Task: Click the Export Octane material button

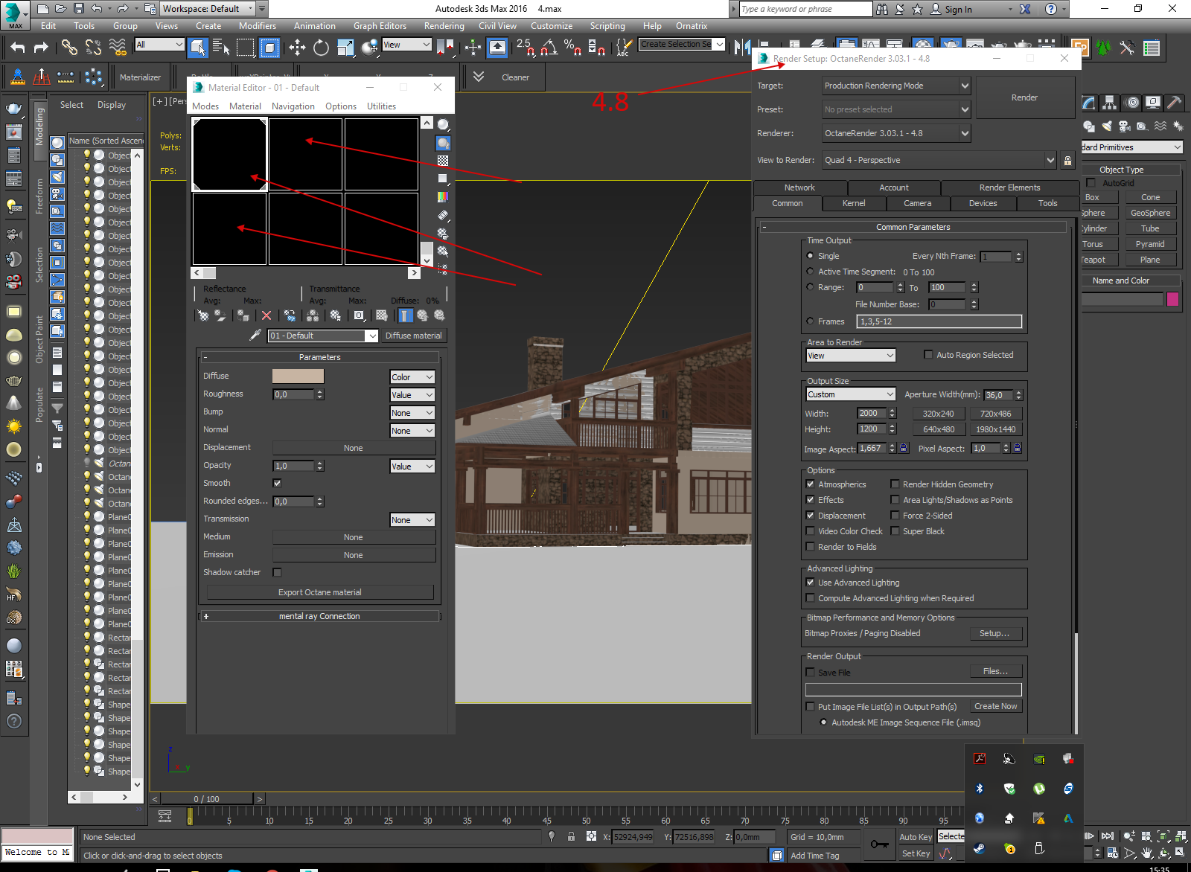Action: coord(319,592)
